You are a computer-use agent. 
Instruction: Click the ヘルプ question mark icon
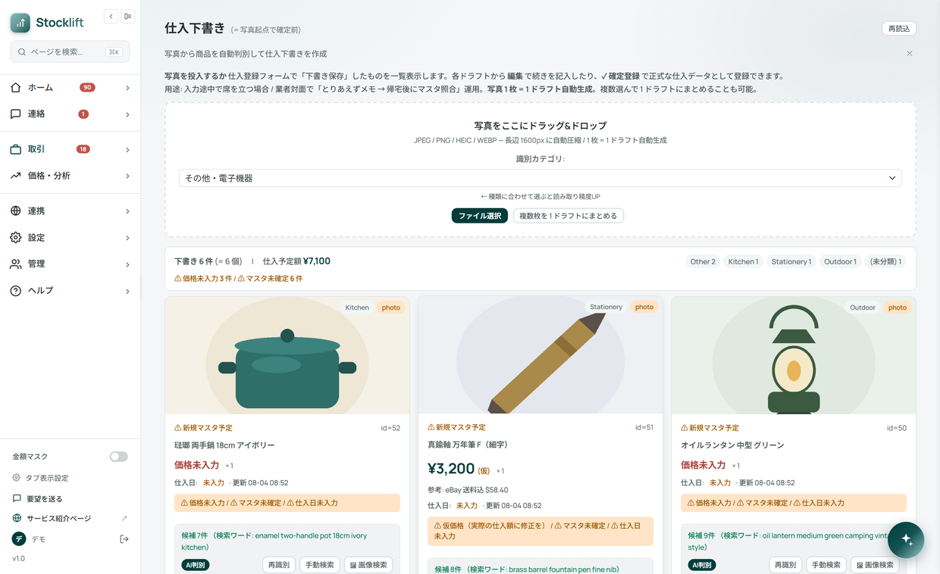16,291
